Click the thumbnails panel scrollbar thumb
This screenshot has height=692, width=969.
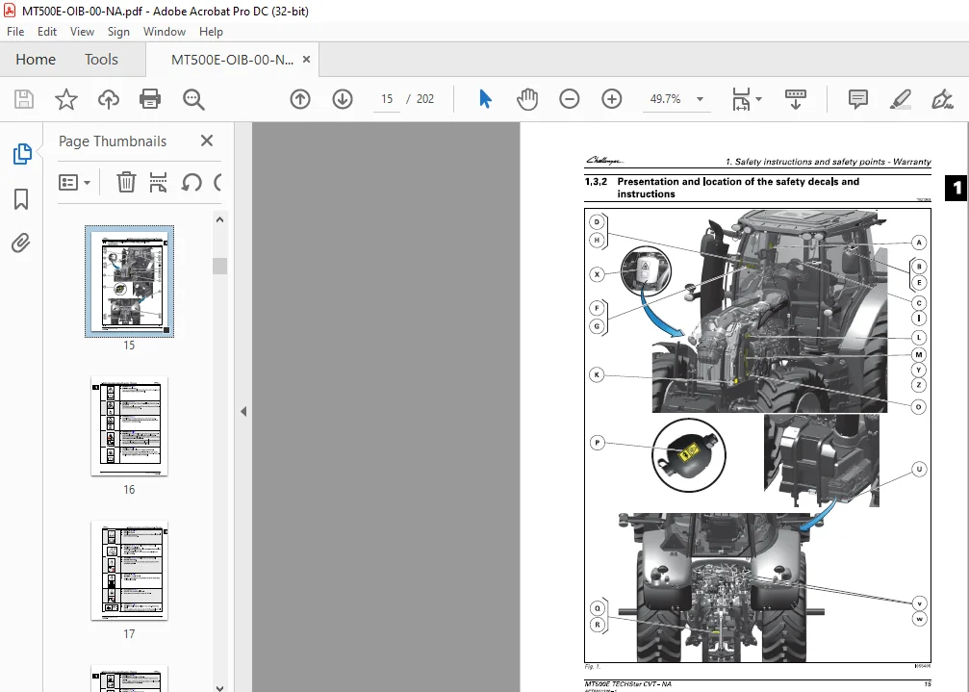click(x=220, y=266)
